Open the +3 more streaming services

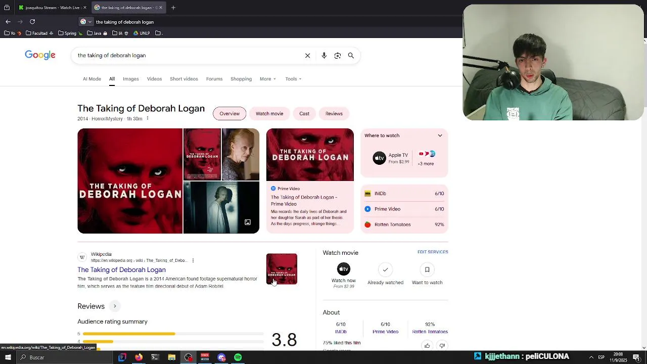[426, 164]
